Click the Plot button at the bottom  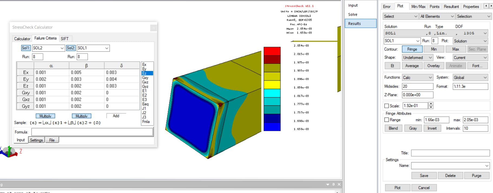point(397,188)
